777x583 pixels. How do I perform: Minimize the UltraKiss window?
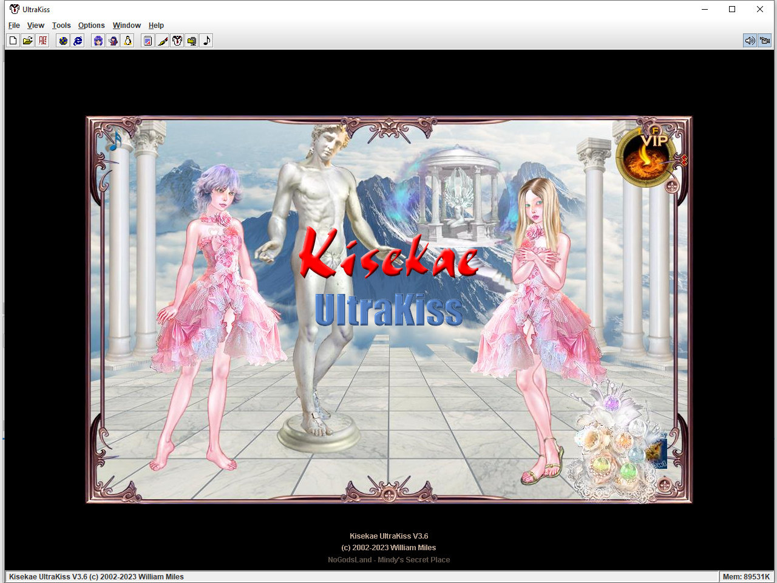click(705, 9)
